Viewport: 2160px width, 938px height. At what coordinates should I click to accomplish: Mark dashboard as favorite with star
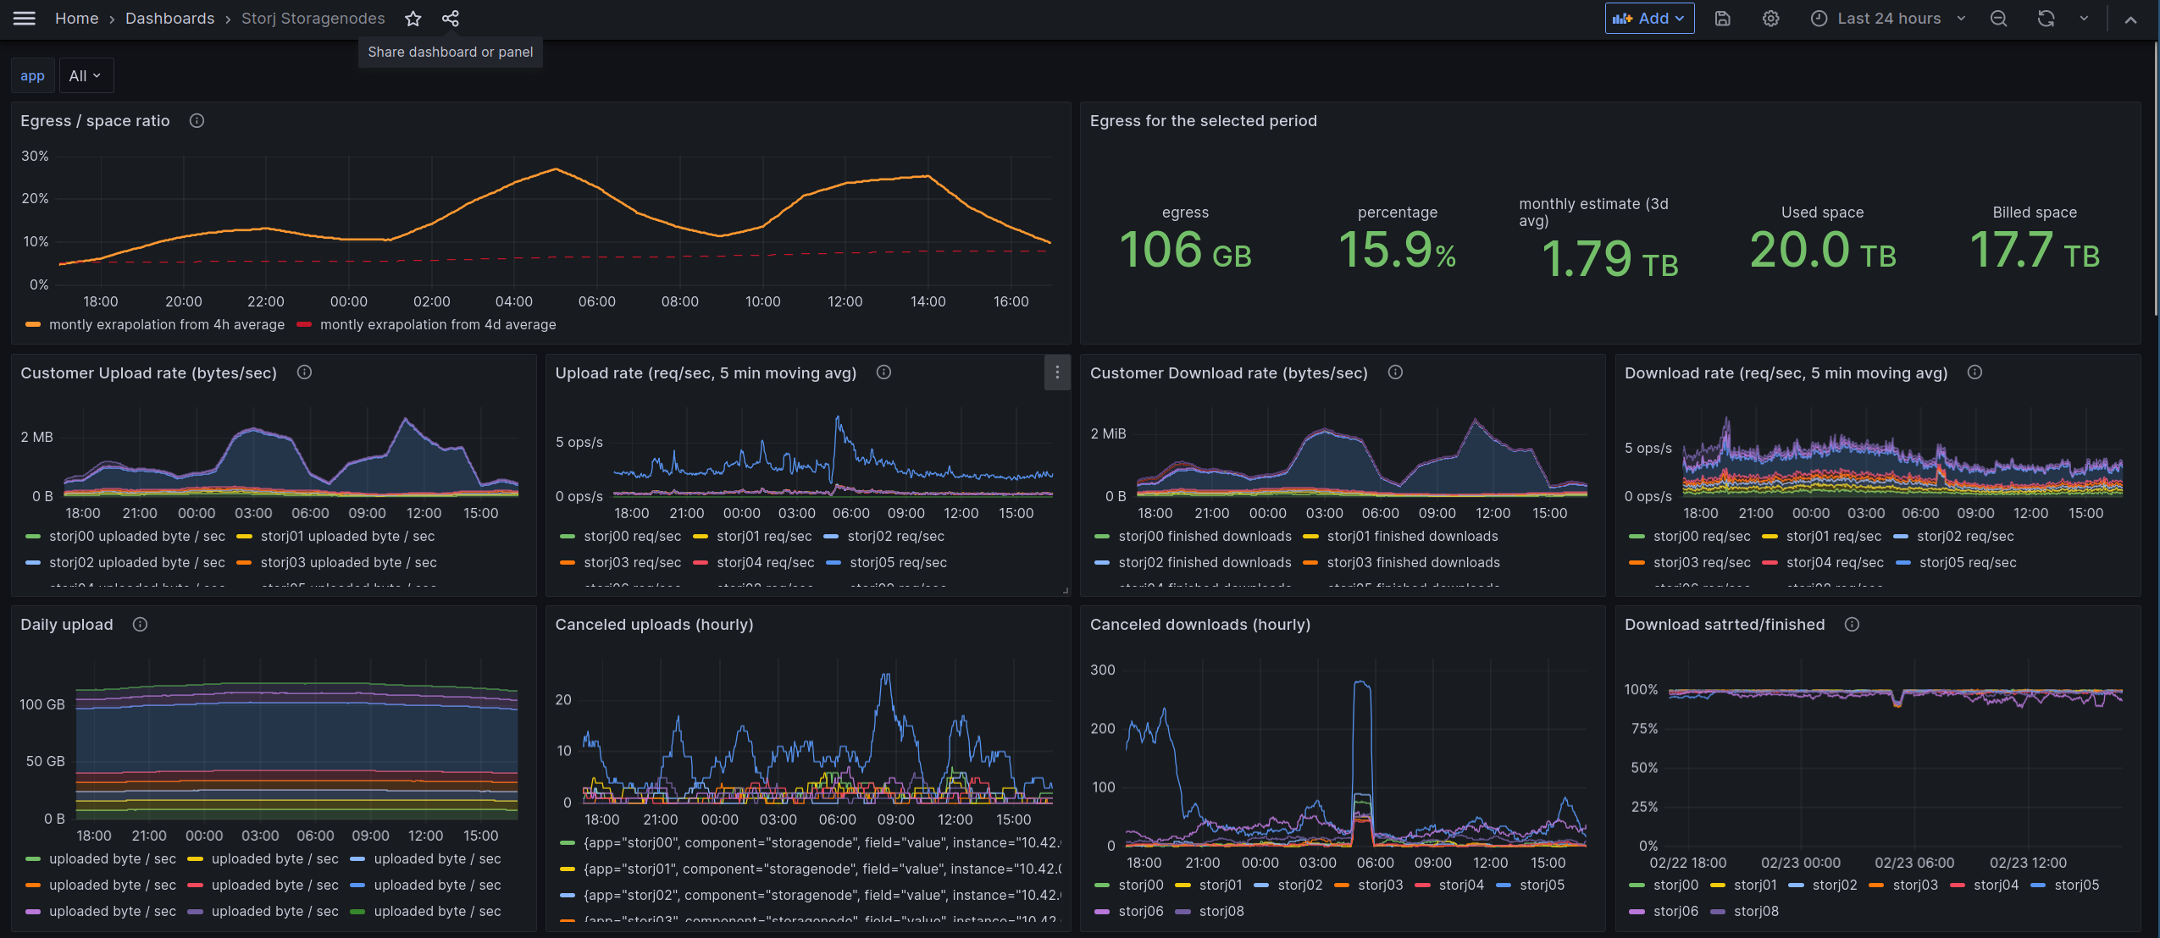coord(413,19)
